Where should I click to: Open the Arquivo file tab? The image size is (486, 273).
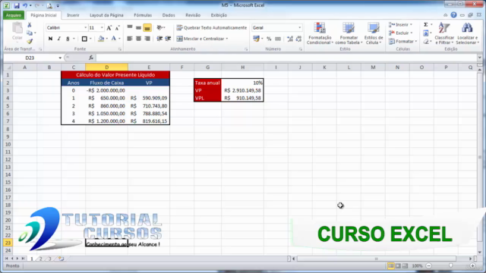tap(14, 15)
